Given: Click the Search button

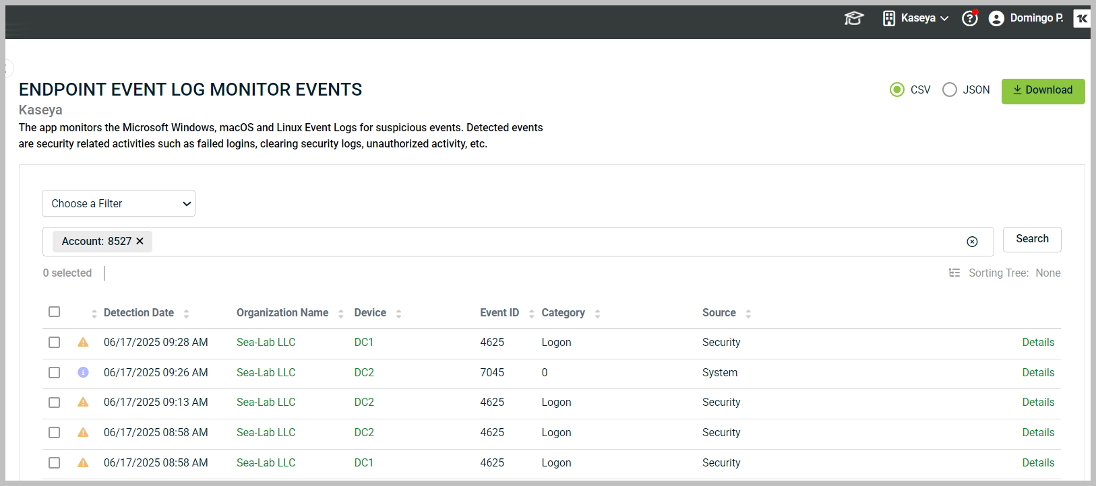Looking at the screenshot, I should (1032, 239).
